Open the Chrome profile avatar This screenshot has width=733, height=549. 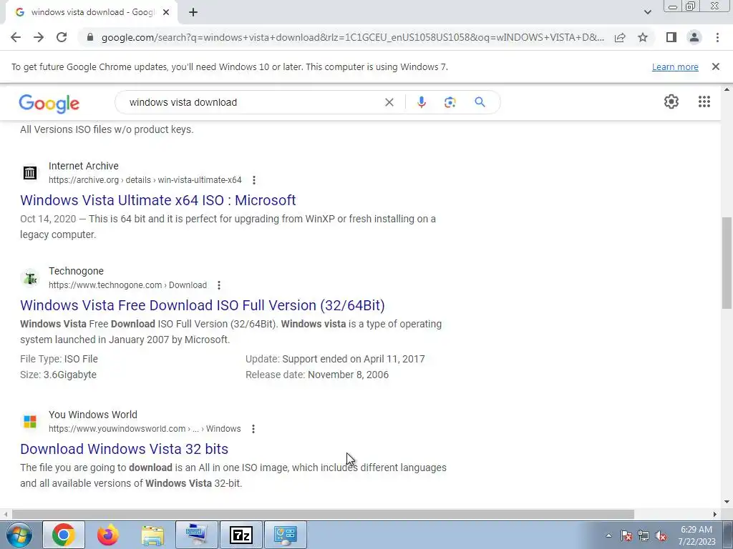pos(694,37)
